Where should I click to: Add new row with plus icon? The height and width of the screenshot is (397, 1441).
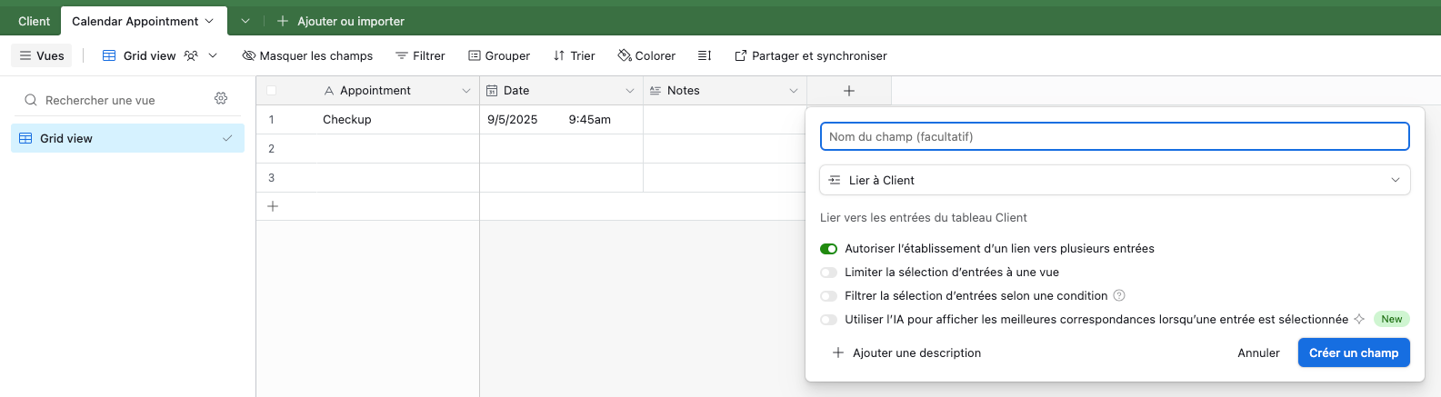(x=272, y=206)
